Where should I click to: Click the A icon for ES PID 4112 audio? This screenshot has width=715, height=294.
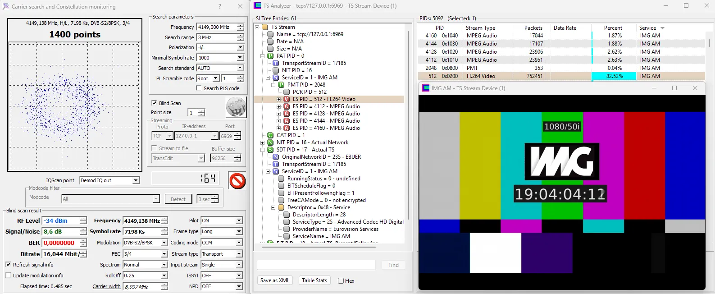click(287, 106)
